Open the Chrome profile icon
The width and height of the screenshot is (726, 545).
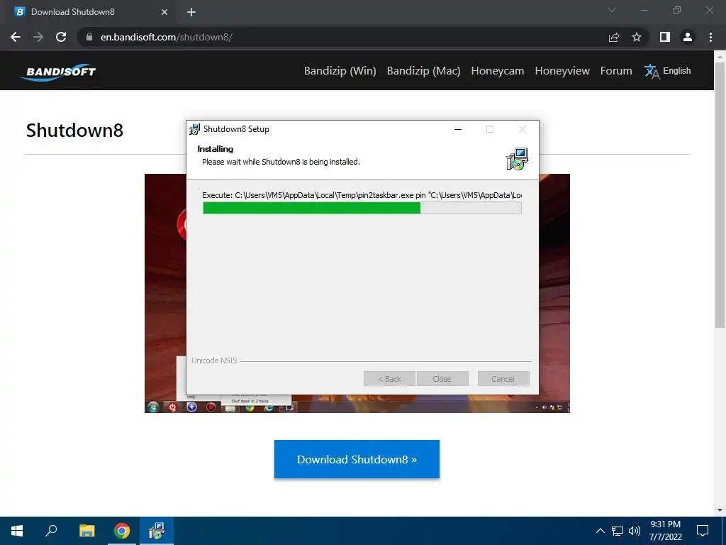click(x=688, y=37)
